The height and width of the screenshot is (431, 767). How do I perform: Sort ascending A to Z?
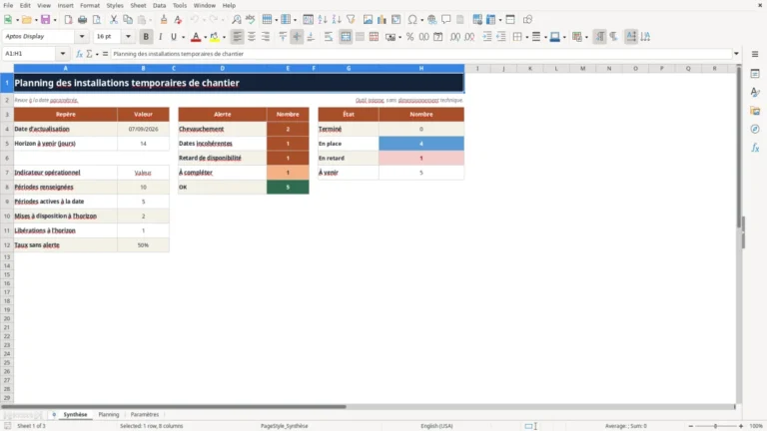(323, 20)
